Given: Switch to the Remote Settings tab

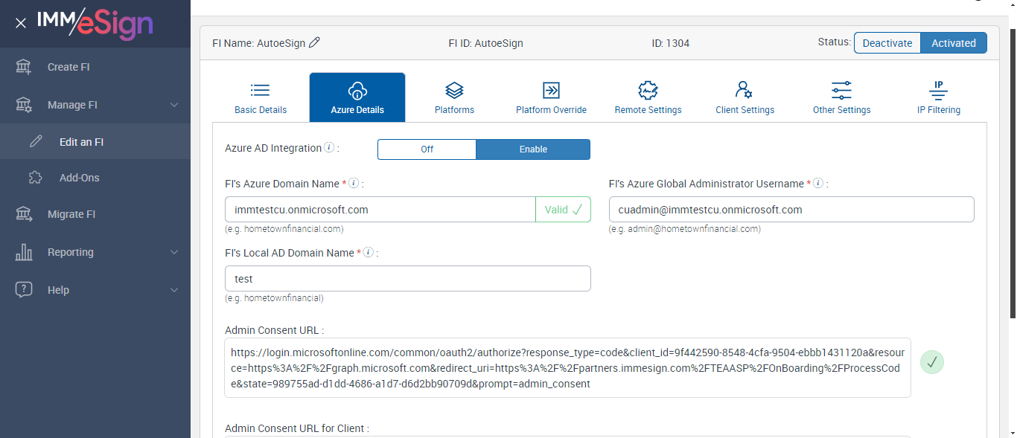Looking at the screenshot, I should 648,98.
